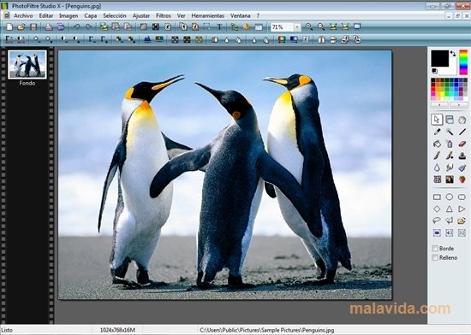Select the Eraser tool

(462, 144)
